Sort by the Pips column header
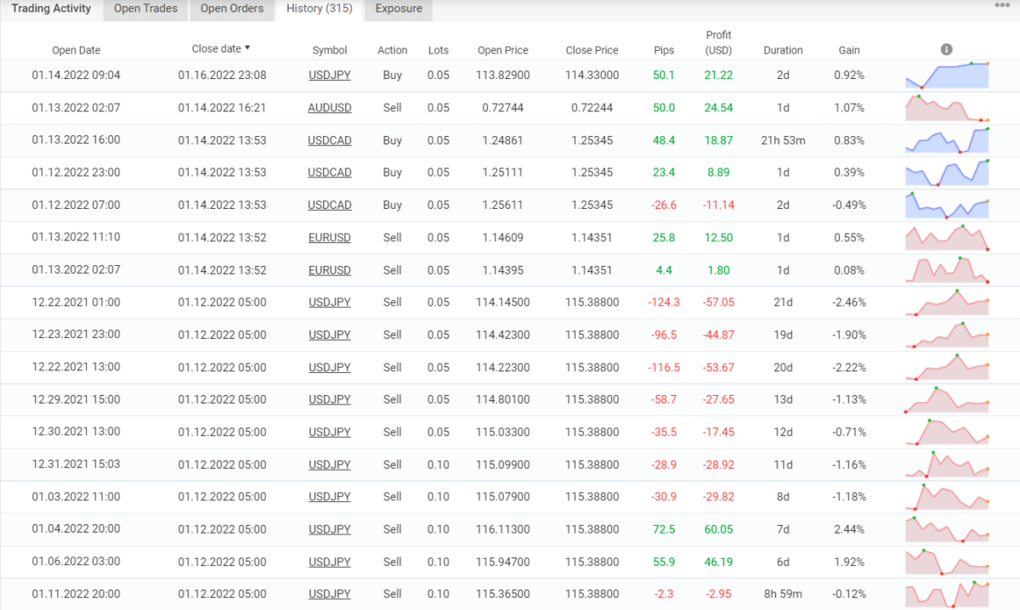The height and width of the screenshot is (610, 1020). [x=665, y=50]
